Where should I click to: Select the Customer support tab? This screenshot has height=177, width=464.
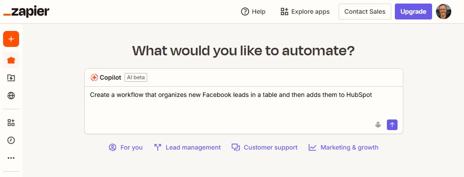coord(265,147)
